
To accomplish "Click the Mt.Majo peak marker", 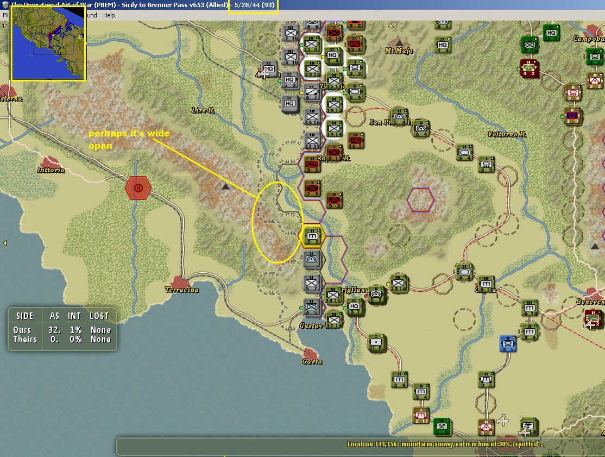I will pos(399,42).
